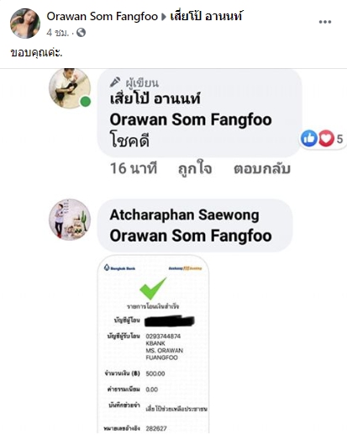Click the green online status dot
This screenshot has width=347, height=435.
point(86,101)
